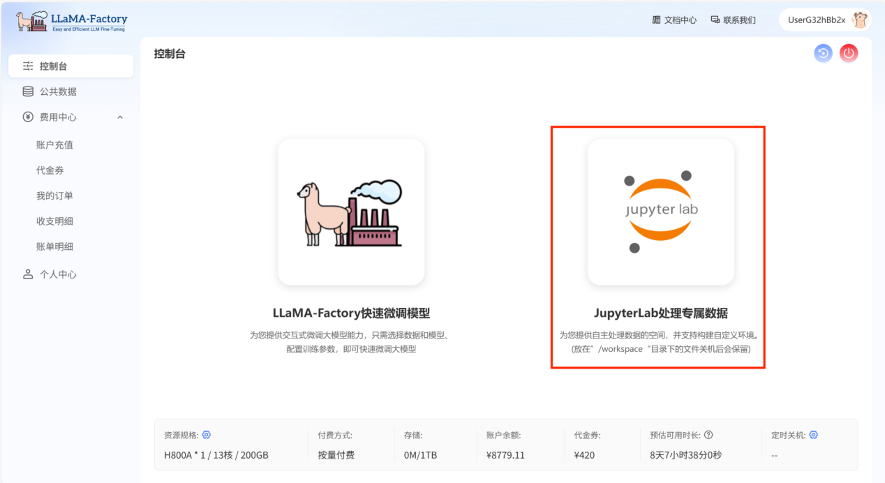Launch the JupyterLab logo card
885x483 pixels.
pyautogui.click(x=660, y=212)
